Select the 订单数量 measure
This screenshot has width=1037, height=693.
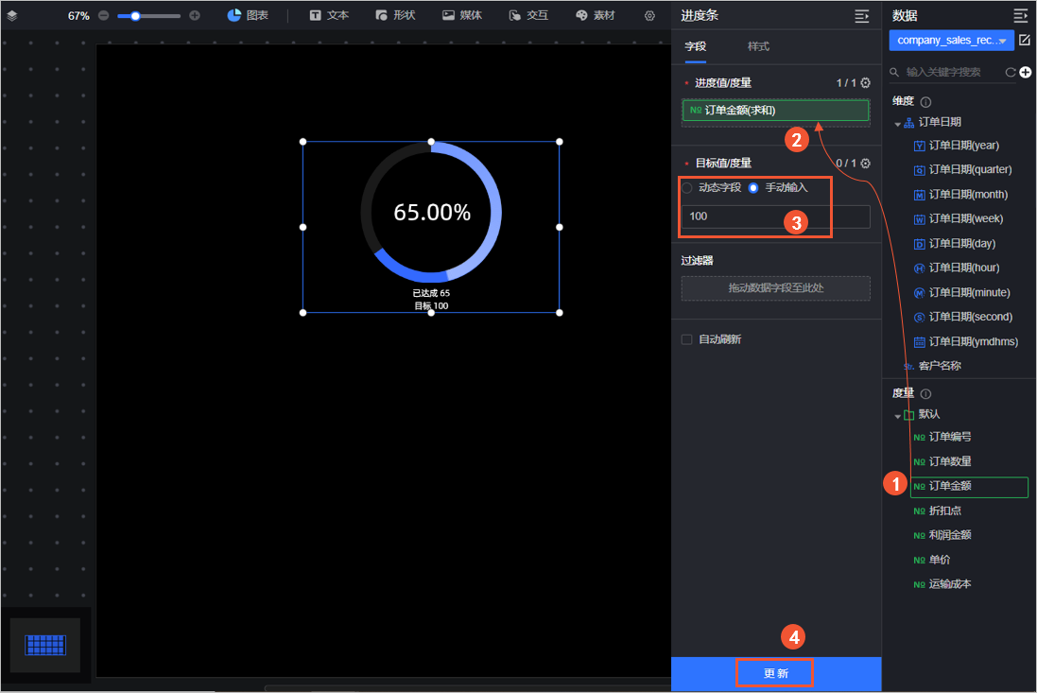942,461
